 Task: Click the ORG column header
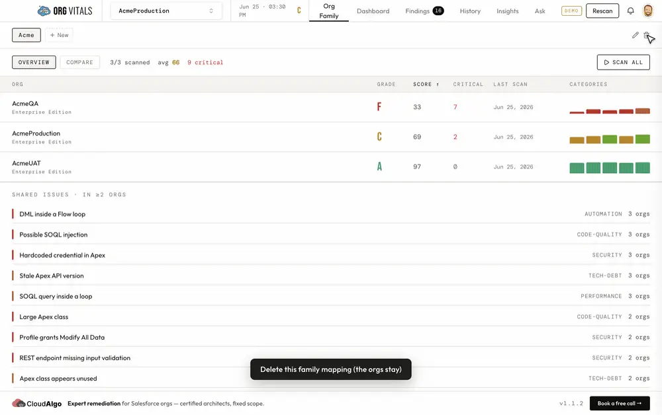pyautogui.click(x=17, y=85)
